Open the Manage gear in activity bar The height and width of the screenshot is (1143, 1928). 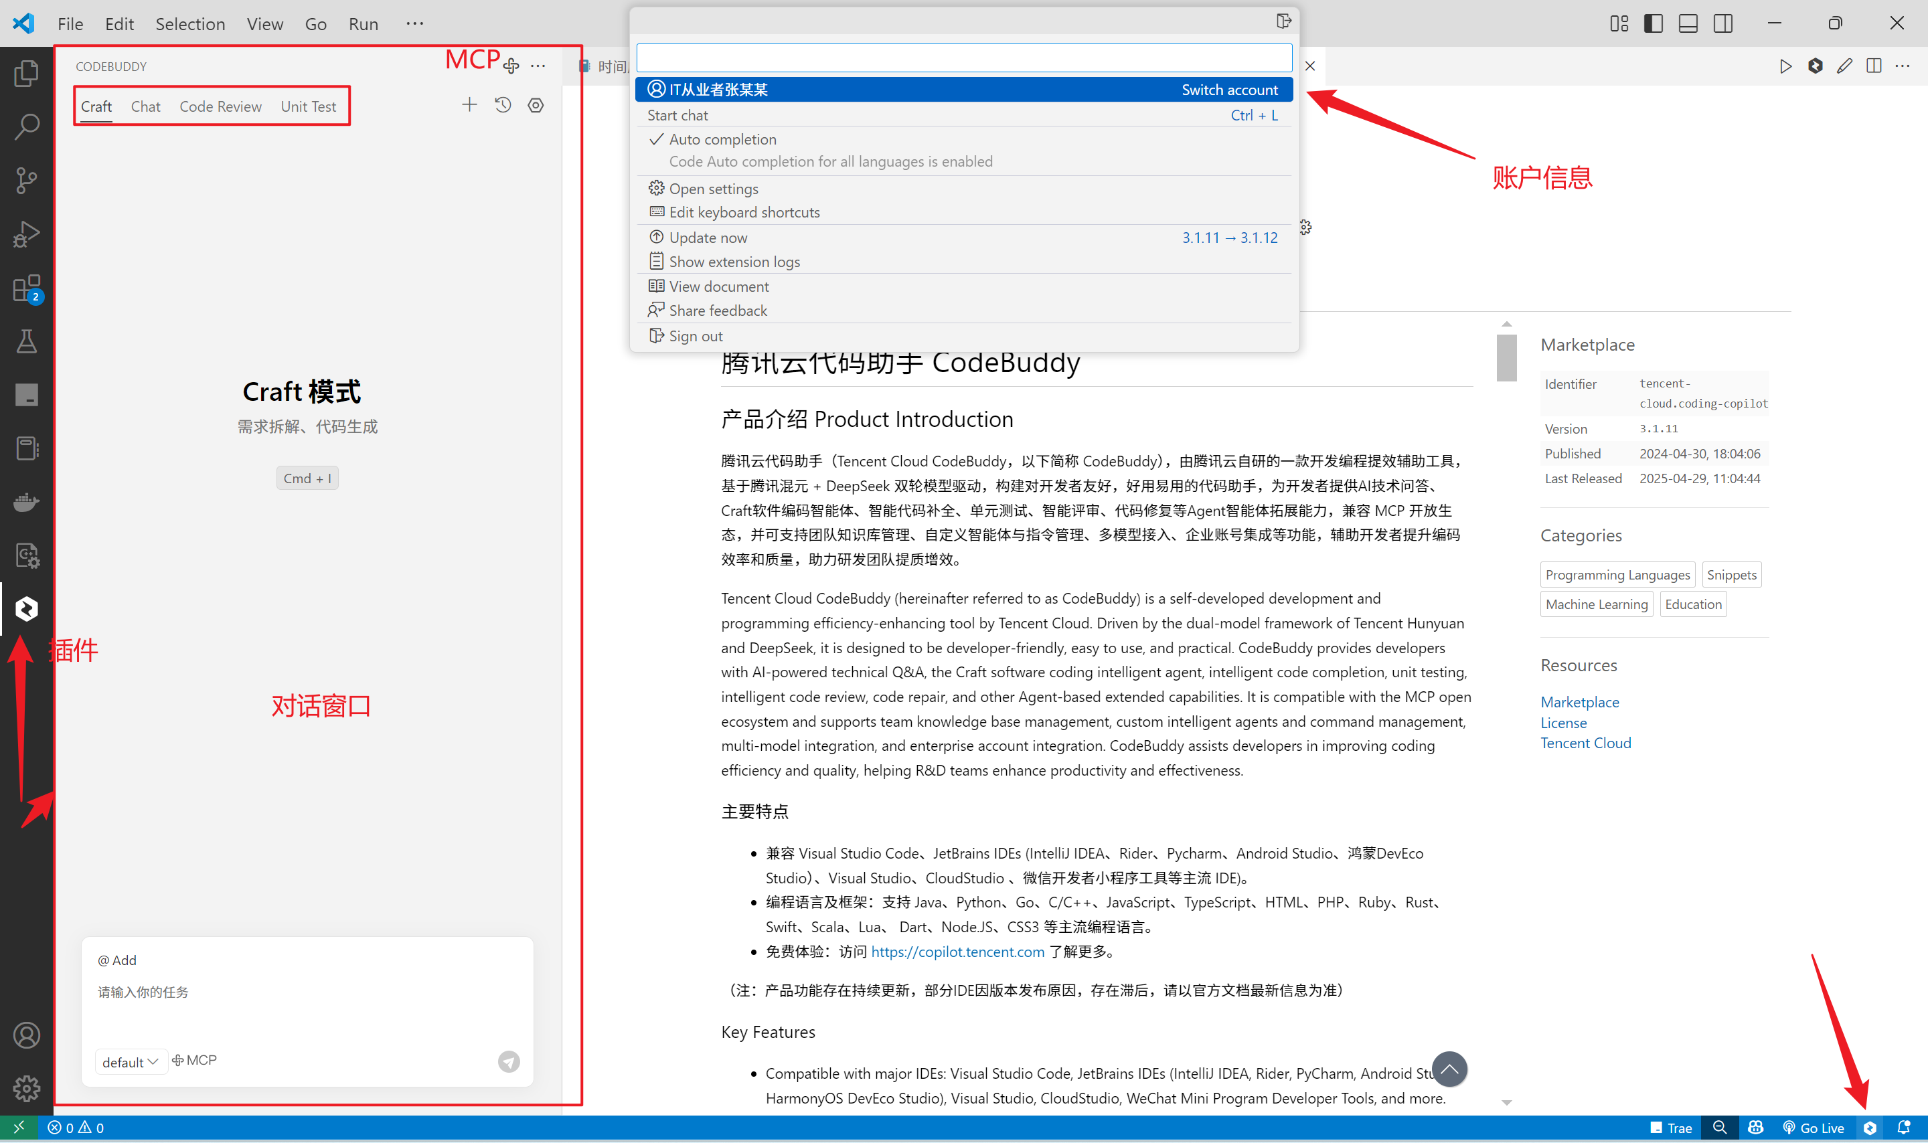click(26, 1088)
